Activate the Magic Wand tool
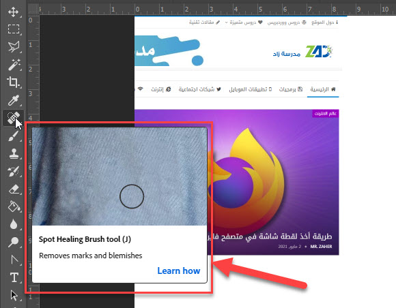396x308 pixels. pyautogui.click(x=13, y=65)
